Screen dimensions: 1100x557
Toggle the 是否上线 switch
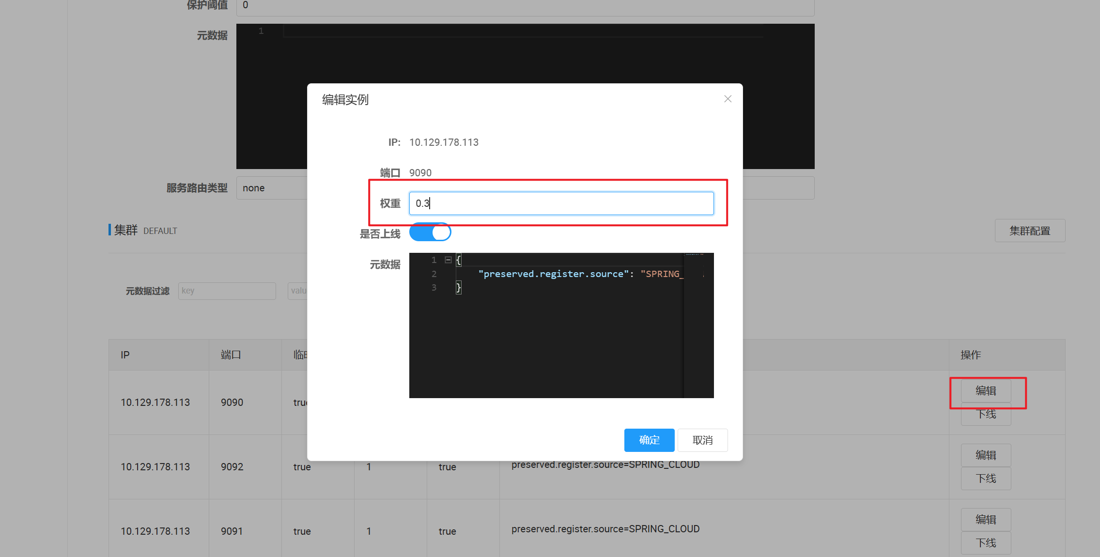(430, 232)
